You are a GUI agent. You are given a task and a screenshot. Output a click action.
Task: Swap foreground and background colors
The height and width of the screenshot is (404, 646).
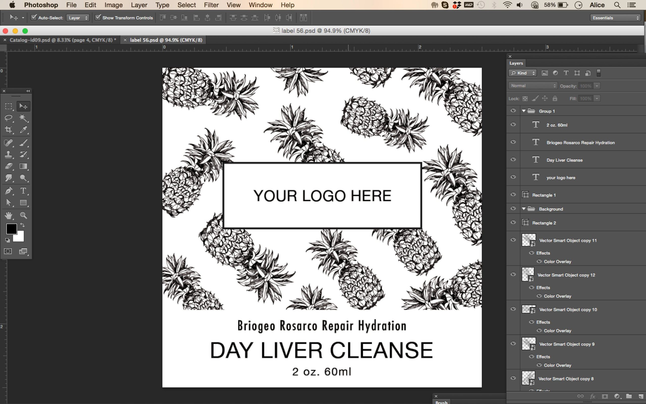click(23, 225)
